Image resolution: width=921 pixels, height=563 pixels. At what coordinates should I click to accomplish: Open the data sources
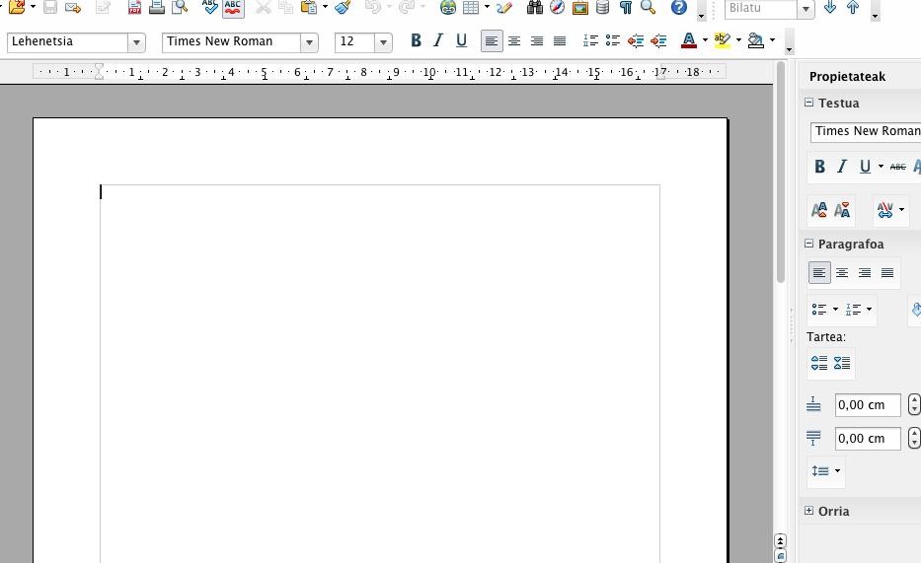pos(602,7)
